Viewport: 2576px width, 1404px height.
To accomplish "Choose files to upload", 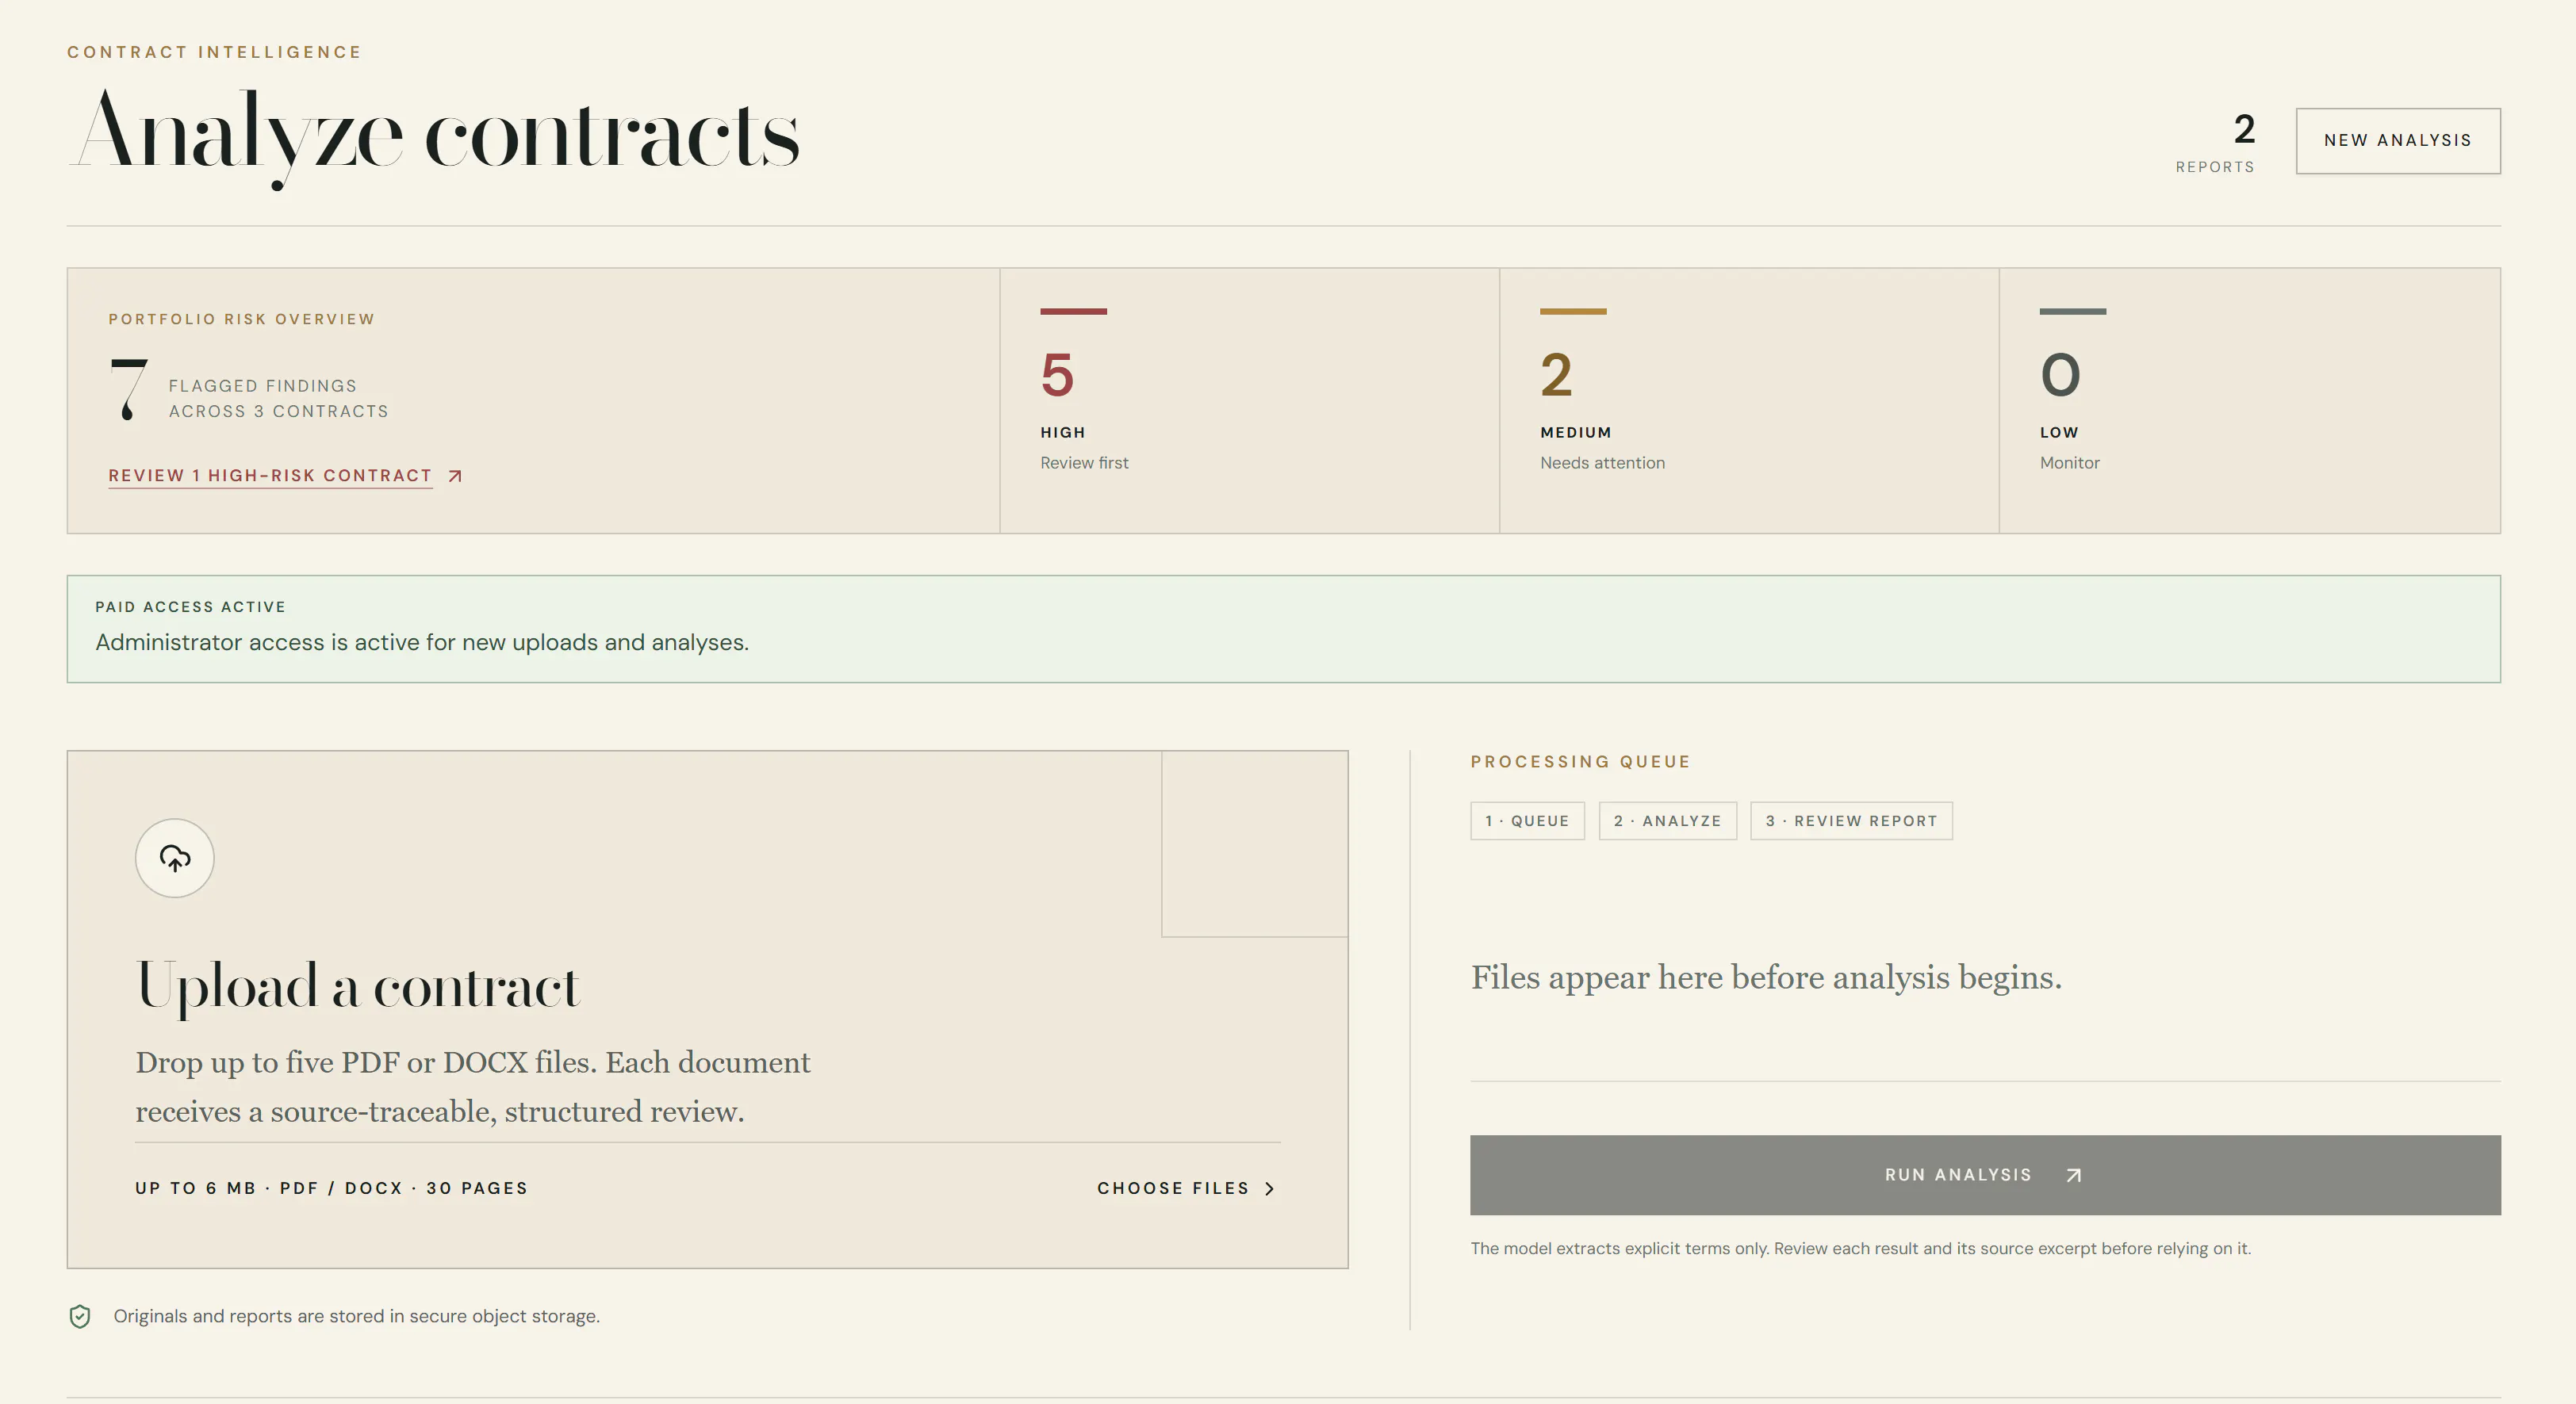I will pos(1186,1188).
